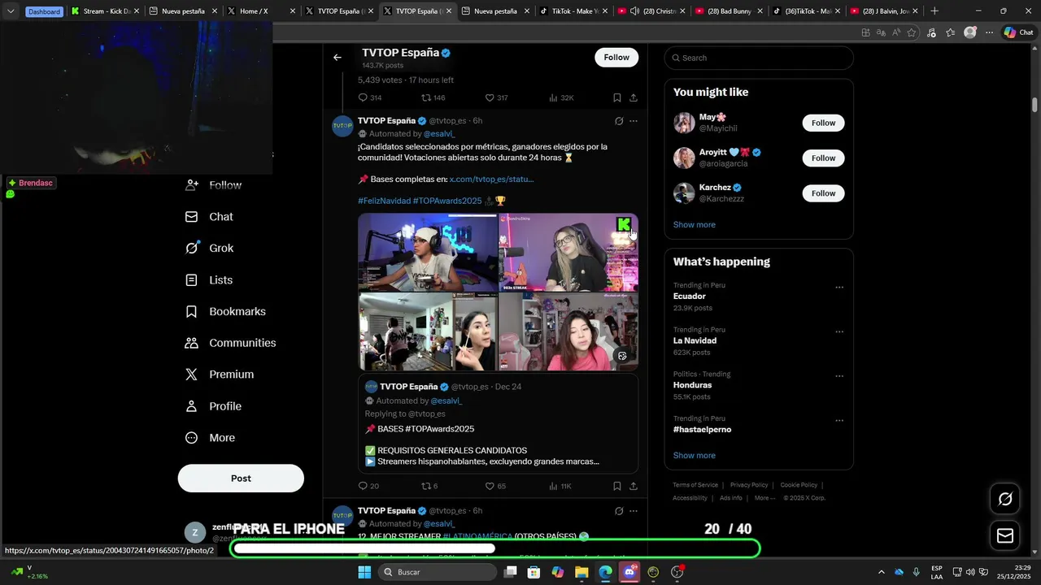Viewport: 1041px width, 585px height.
Task: Mute the Christmas YouTube tab audio icon
Action: pyautogui.click(x=634, y=11)
